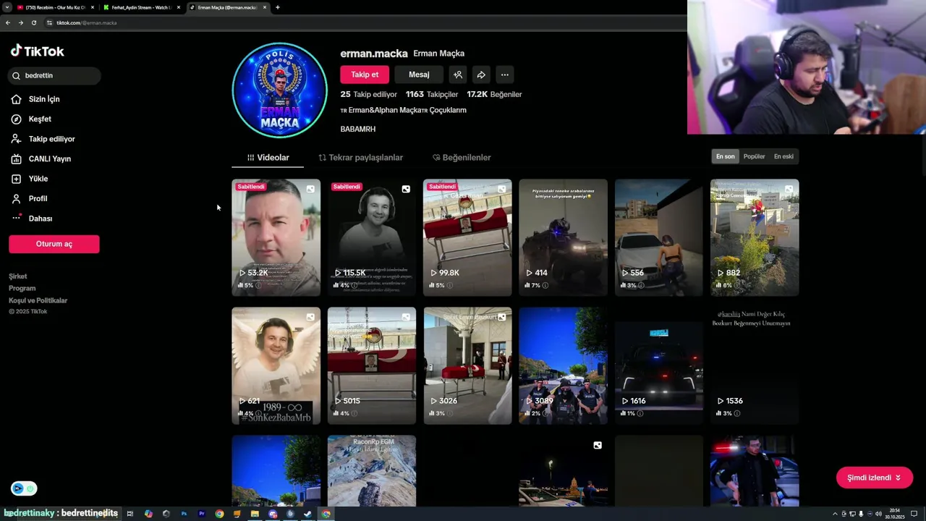The image size is (926, 521).
Task: Click the share arrow icon
Action: click(481, 75)
